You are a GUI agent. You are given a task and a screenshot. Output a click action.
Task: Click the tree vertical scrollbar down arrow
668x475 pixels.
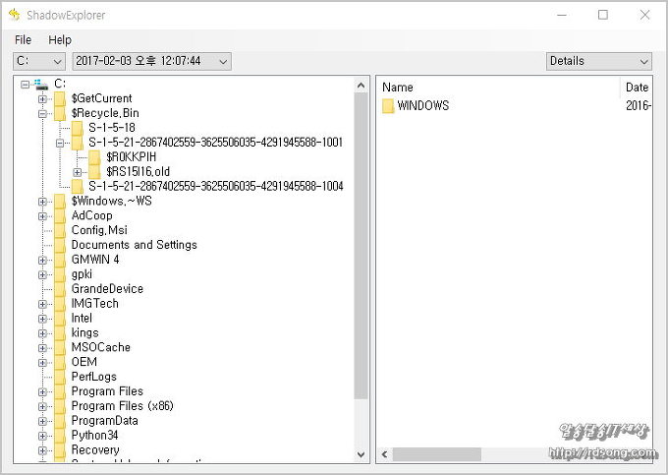click(x=361, y=454)
